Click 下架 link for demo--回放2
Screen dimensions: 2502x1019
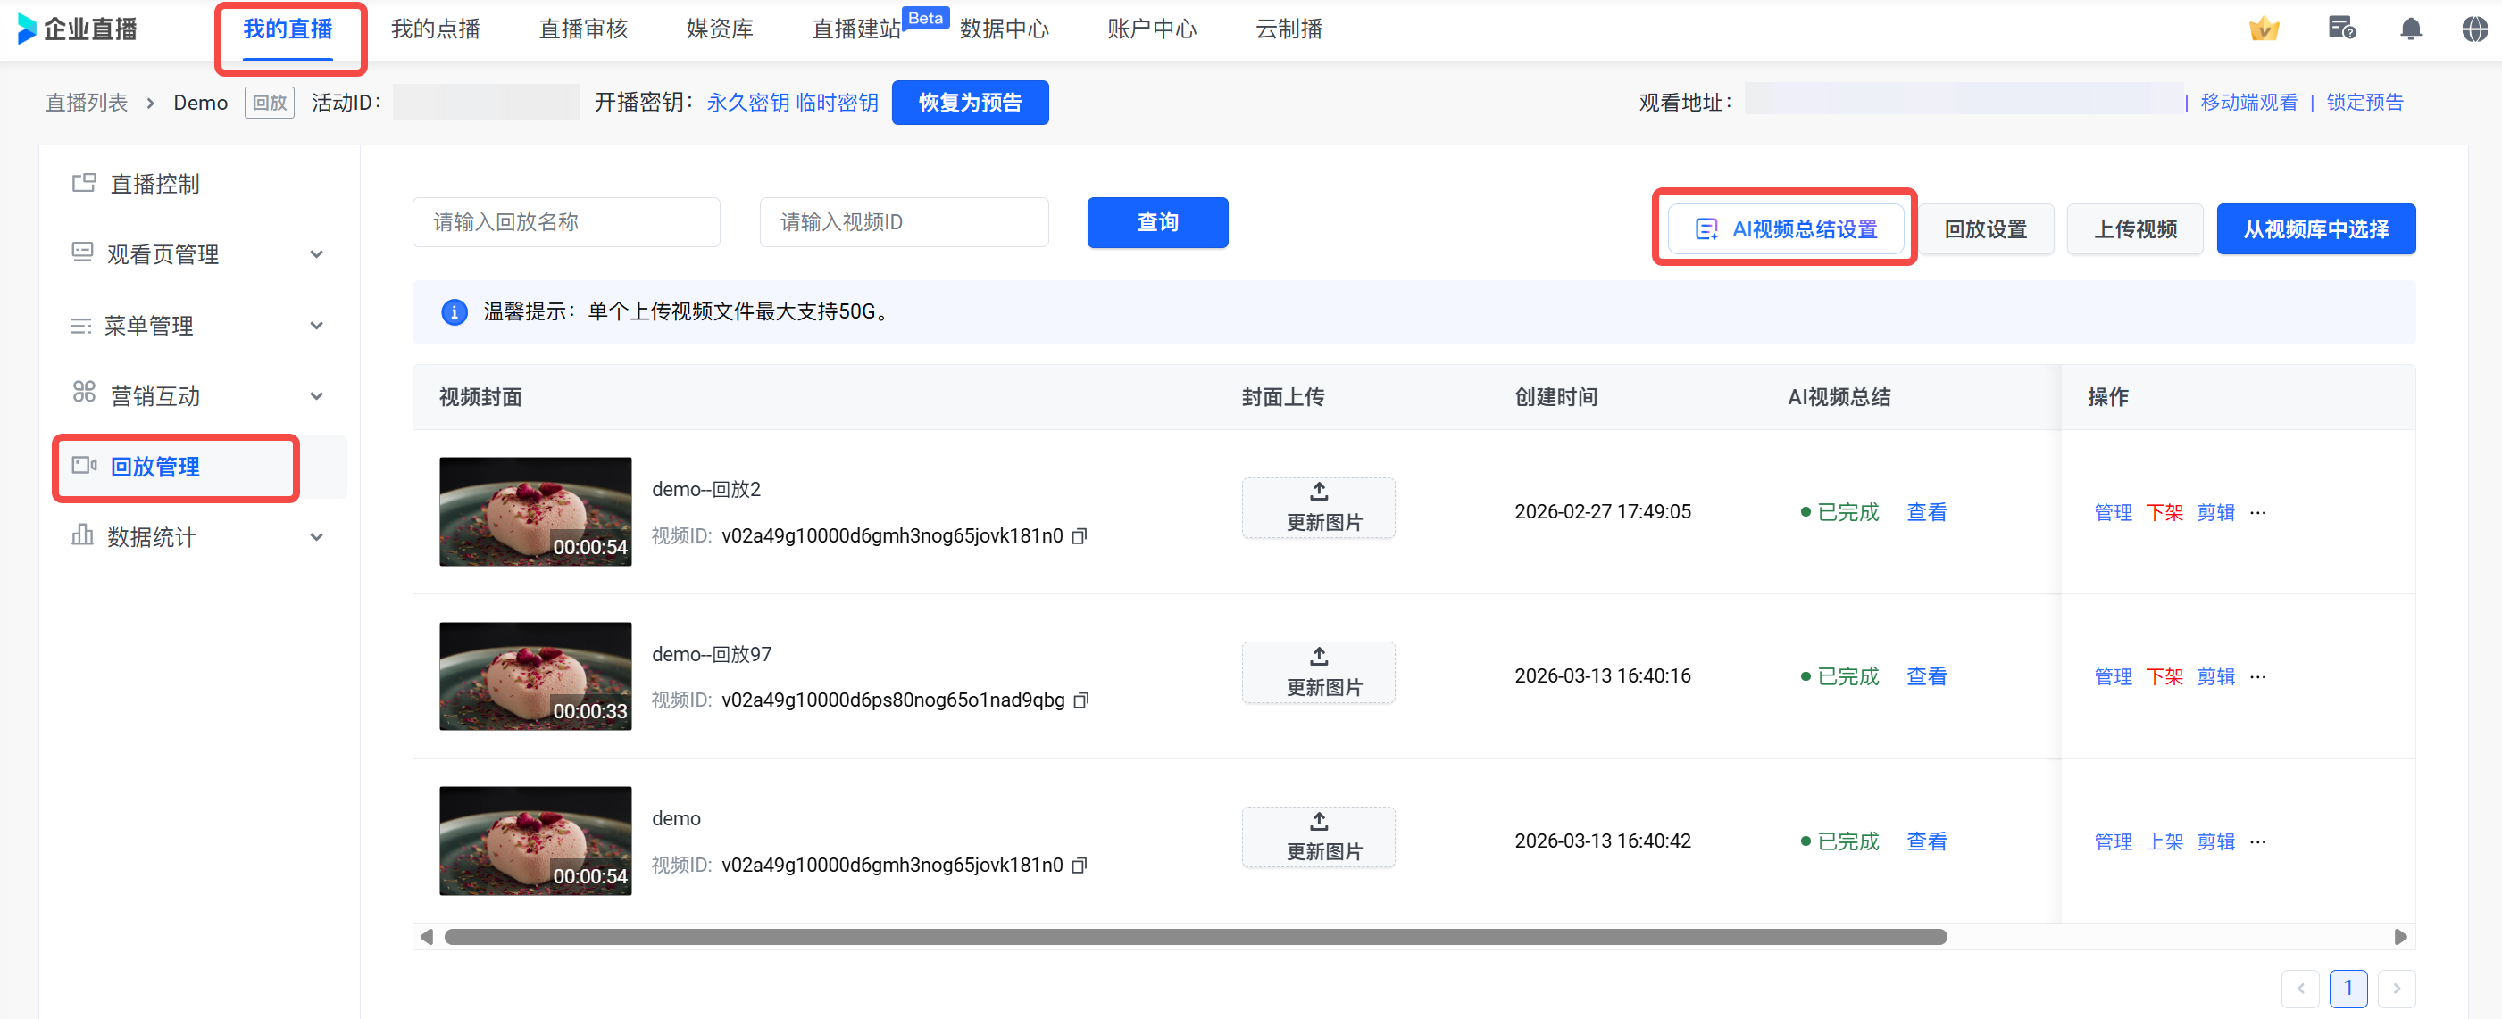click(x=2164, y=512)
